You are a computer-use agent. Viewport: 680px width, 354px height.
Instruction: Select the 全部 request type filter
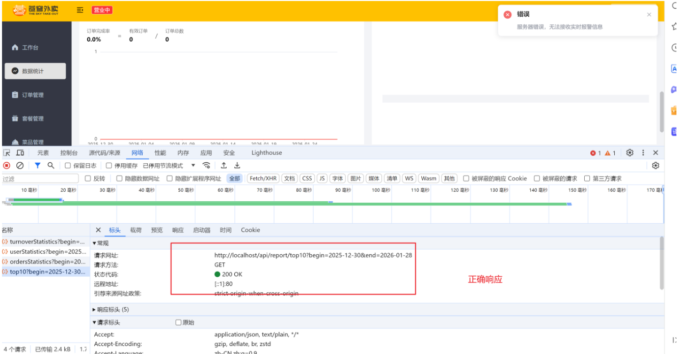234,179
